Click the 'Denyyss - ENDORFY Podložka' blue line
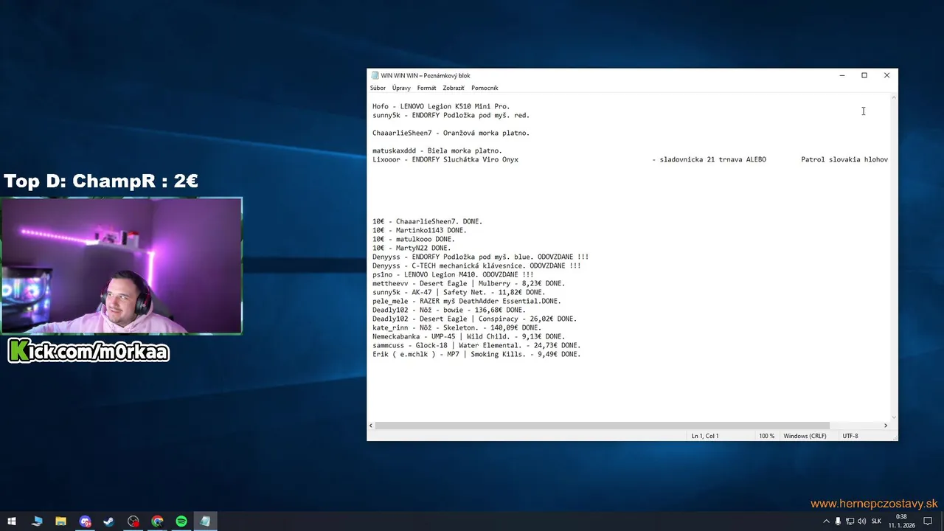 480,257
